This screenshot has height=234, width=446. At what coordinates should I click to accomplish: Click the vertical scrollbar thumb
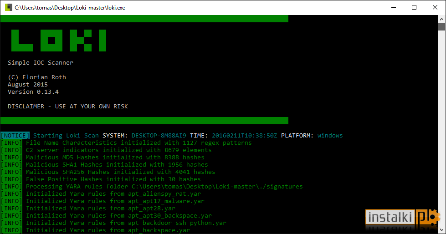pyautogui.click(x=441, y=27)
